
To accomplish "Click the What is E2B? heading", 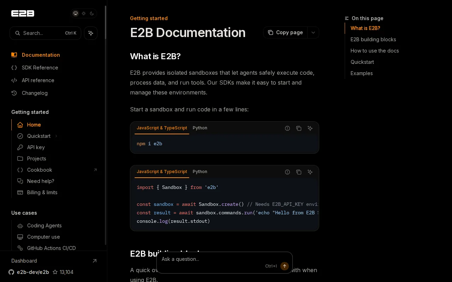I will tap(155, 56).
